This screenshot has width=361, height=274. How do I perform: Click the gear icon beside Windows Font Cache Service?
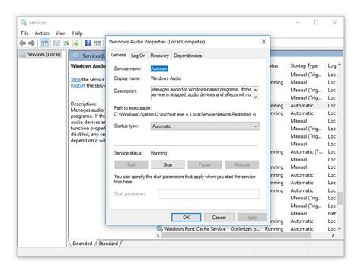tap(159, 228)
